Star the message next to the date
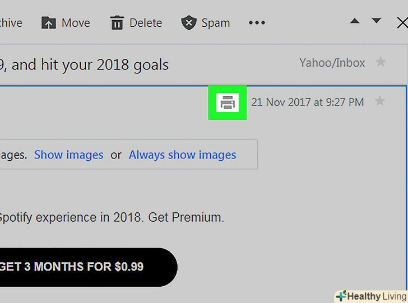 tap(379, 101)
